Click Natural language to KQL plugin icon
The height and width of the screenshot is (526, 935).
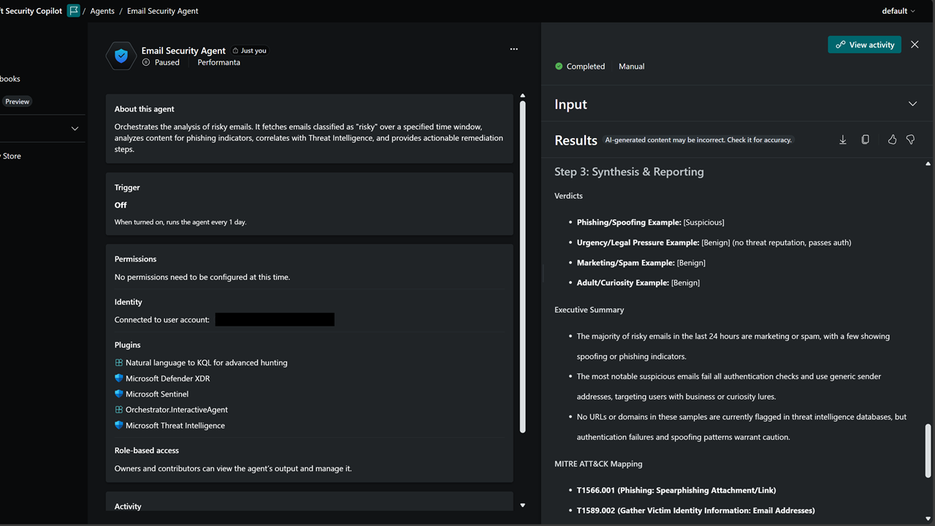[119, 362]
